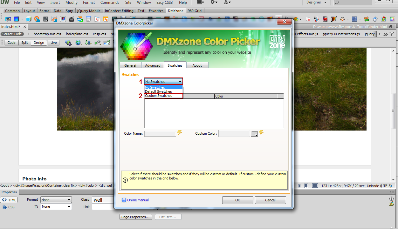398x229 pixels.
Task: Click the orange hand touch icon
Action: [37, 19]
